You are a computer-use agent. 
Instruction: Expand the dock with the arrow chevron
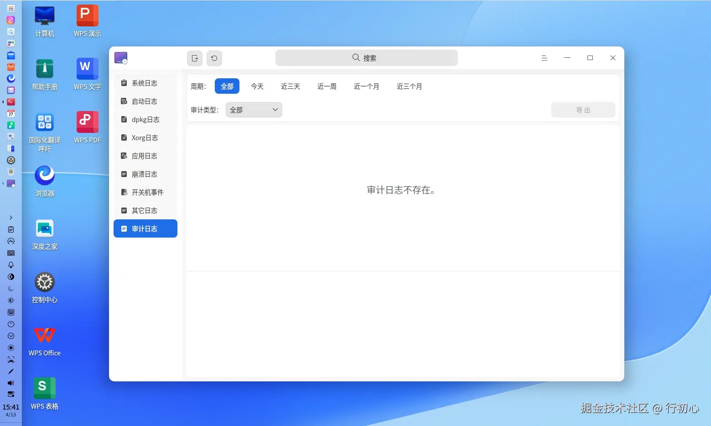10,217
